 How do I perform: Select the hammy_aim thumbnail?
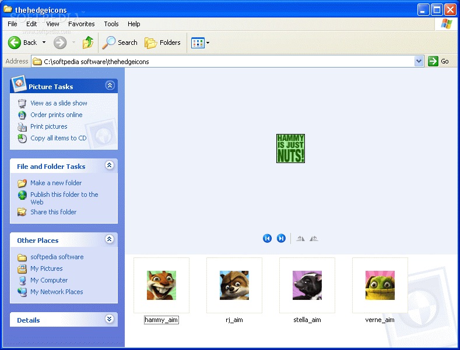pyautogui.click(x=161, y=285)
